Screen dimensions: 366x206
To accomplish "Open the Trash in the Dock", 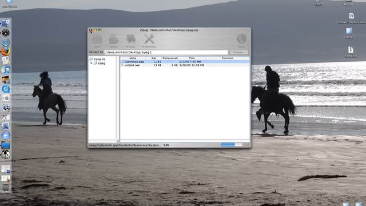I will pos(6,188).
